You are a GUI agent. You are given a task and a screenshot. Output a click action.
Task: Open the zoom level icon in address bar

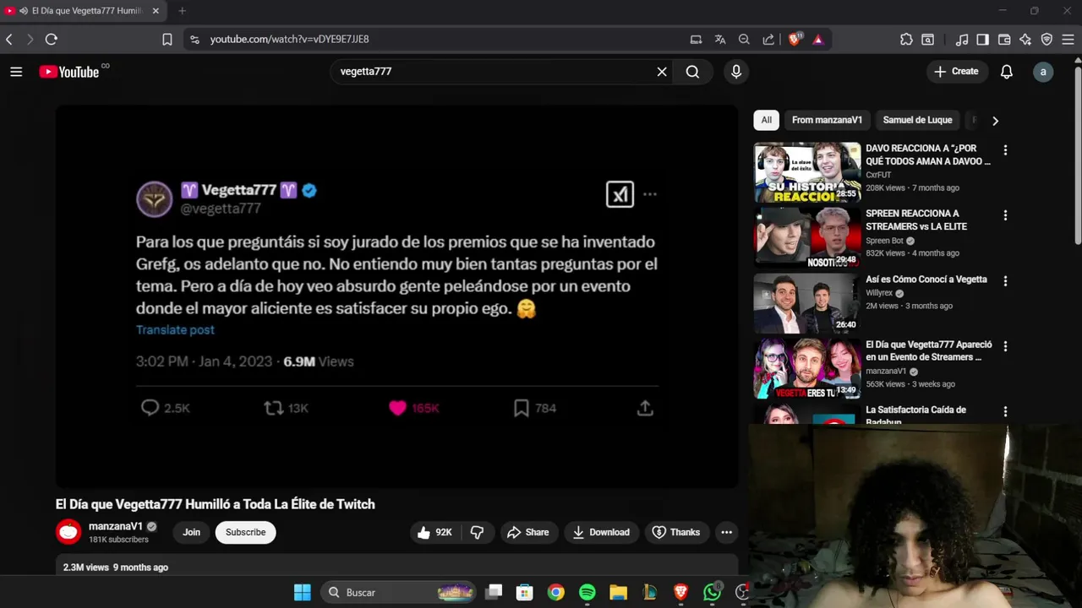744,39
